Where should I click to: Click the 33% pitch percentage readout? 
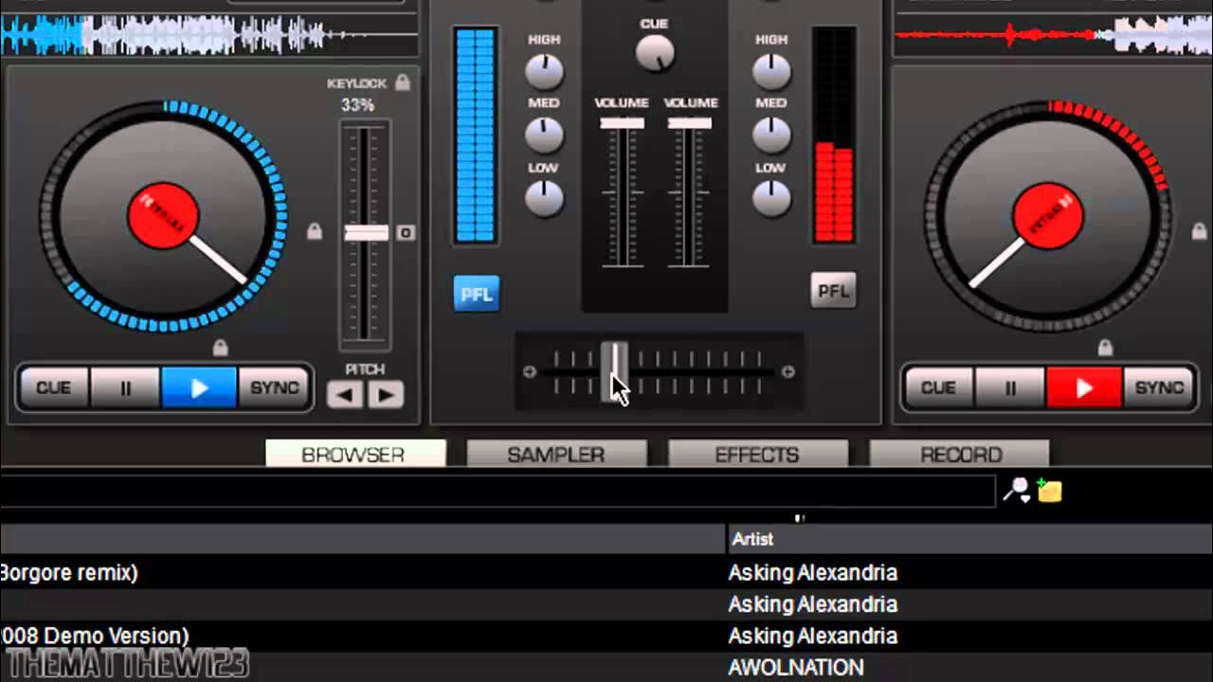pyautogui.click(x=357, y=105)
